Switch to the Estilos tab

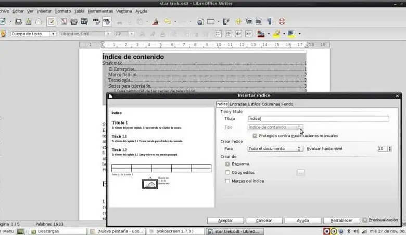click(x=254, y=104)
